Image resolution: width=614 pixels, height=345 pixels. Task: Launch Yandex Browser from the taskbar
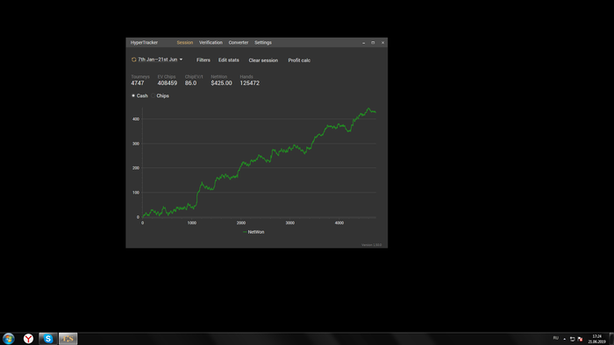click(28, 338)
